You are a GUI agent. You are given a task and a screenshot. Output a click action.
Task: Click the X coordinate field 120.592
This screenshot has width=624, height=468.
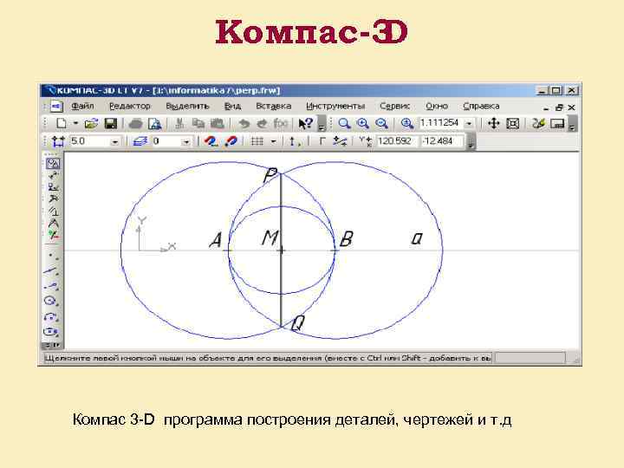396,141
